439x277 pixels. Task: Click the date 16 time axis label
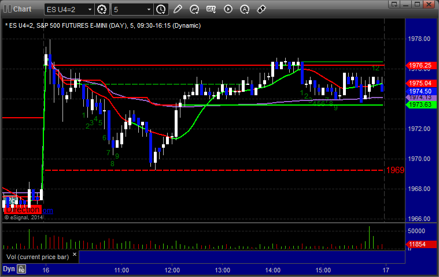(46, 270)
